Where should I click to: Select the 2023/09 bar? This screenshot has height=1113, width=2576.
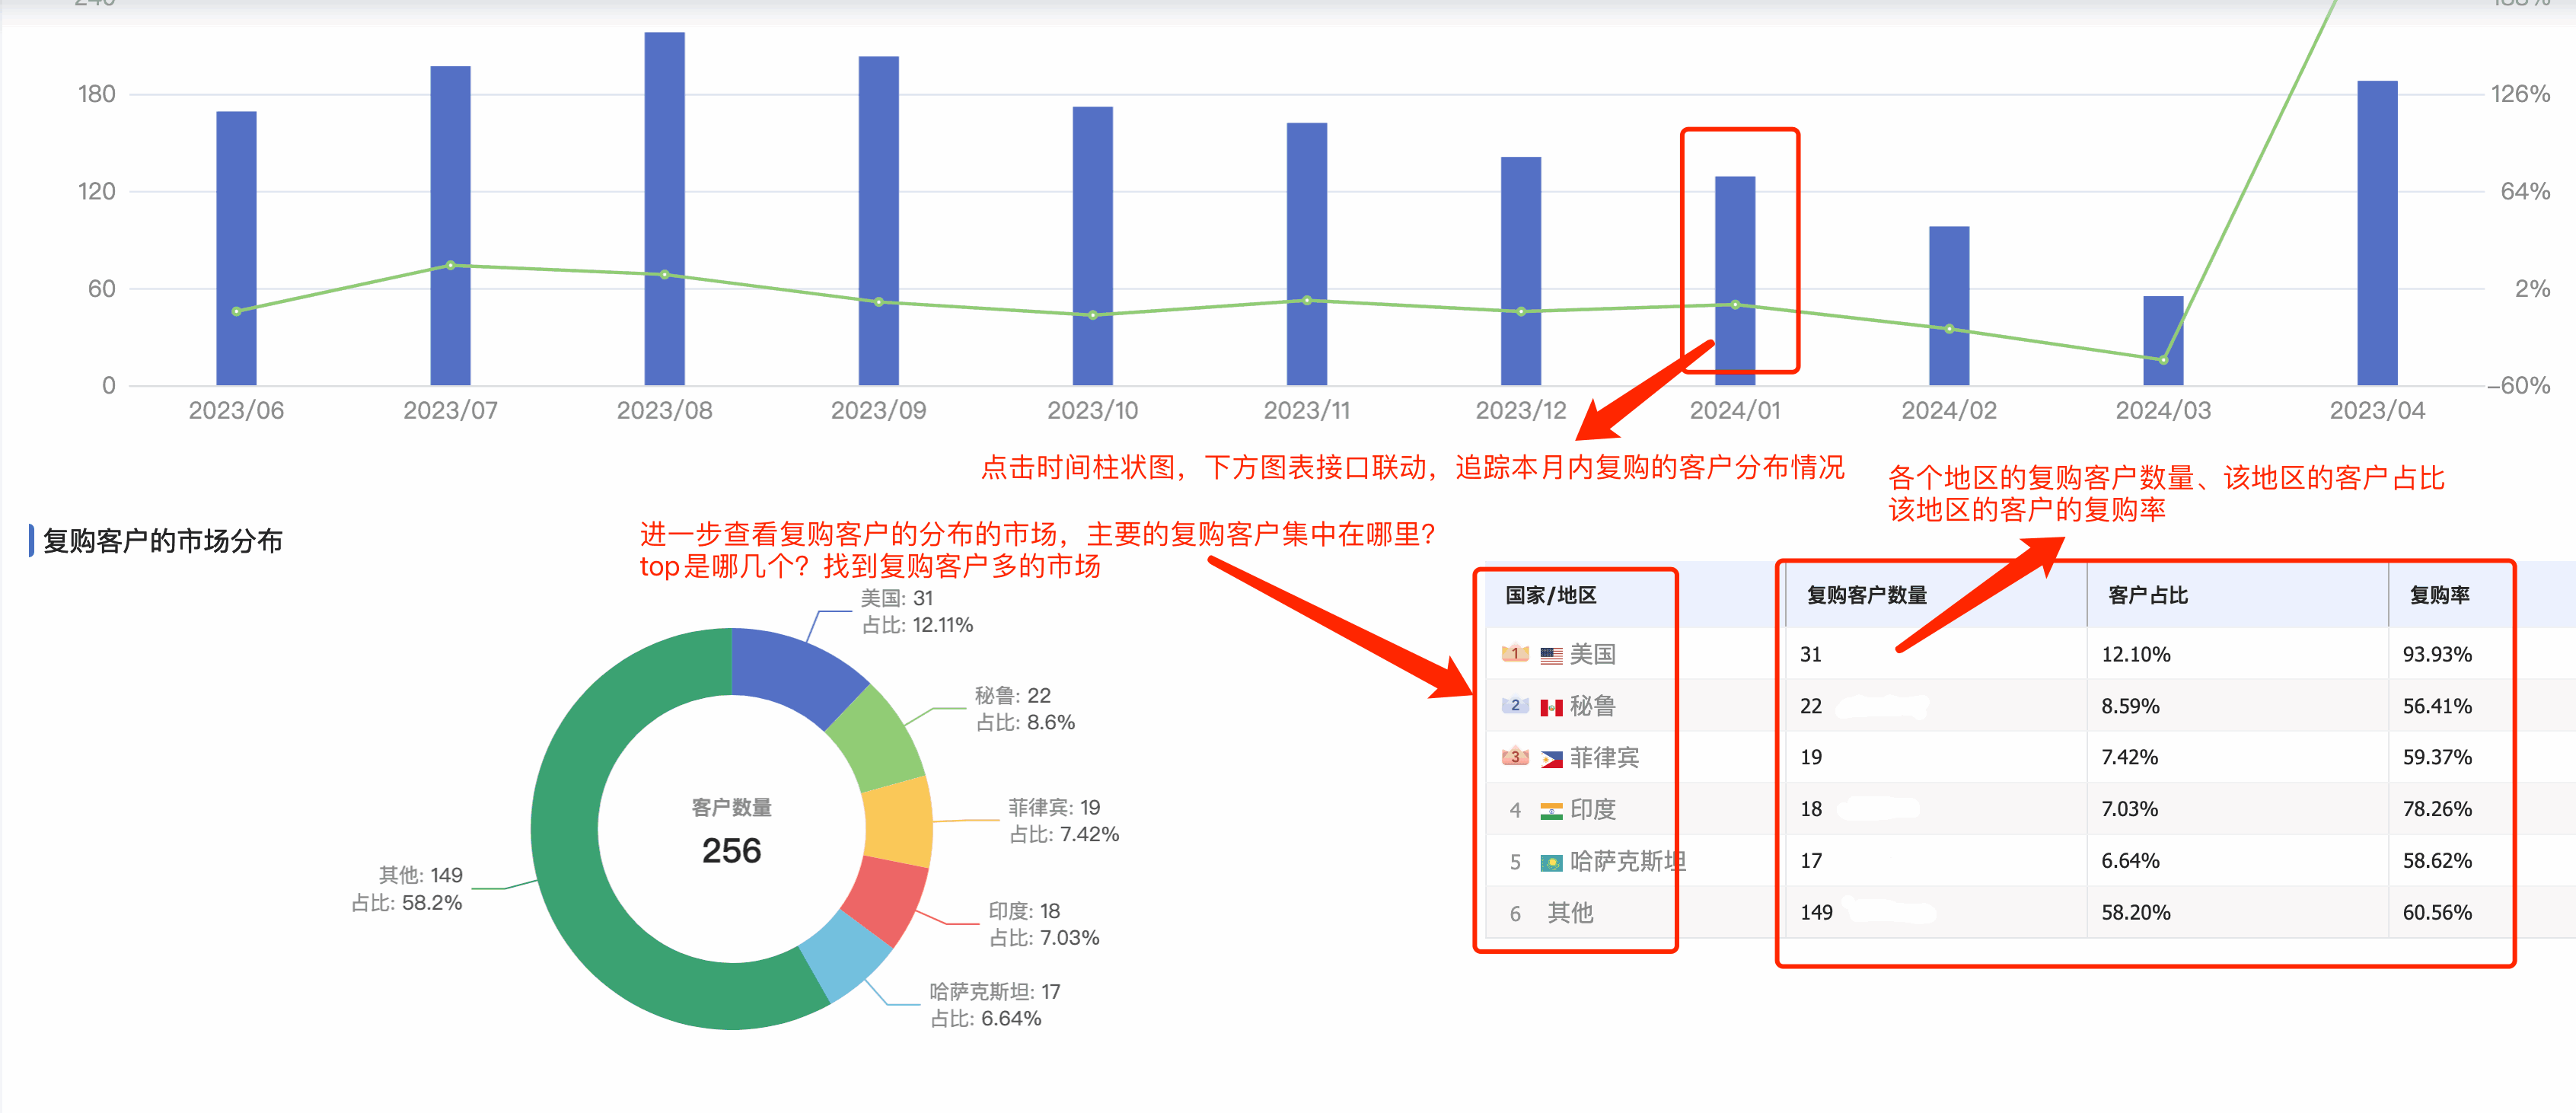click(x=878, y=221)
